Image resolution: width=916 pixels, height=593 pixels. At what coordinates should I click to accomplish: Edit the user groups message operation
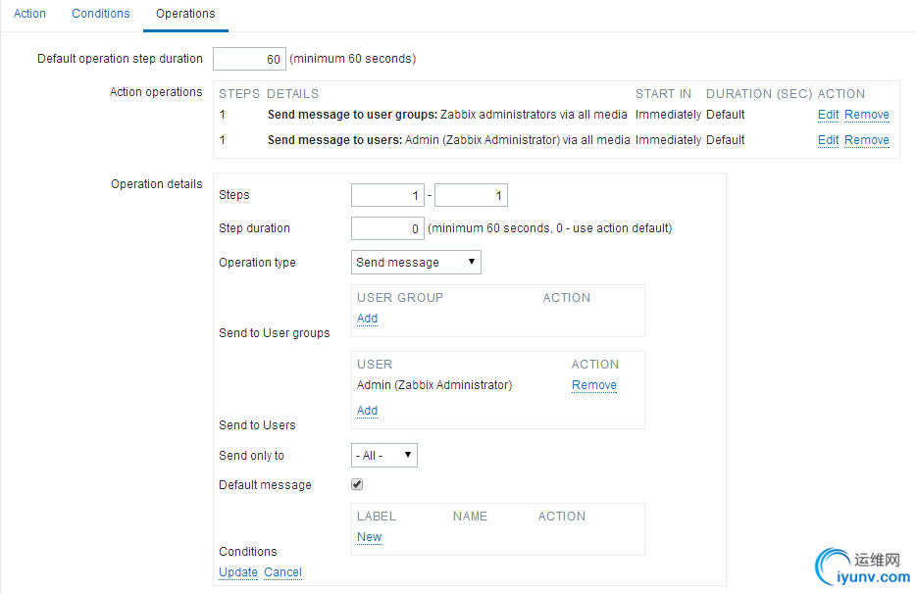828,115
